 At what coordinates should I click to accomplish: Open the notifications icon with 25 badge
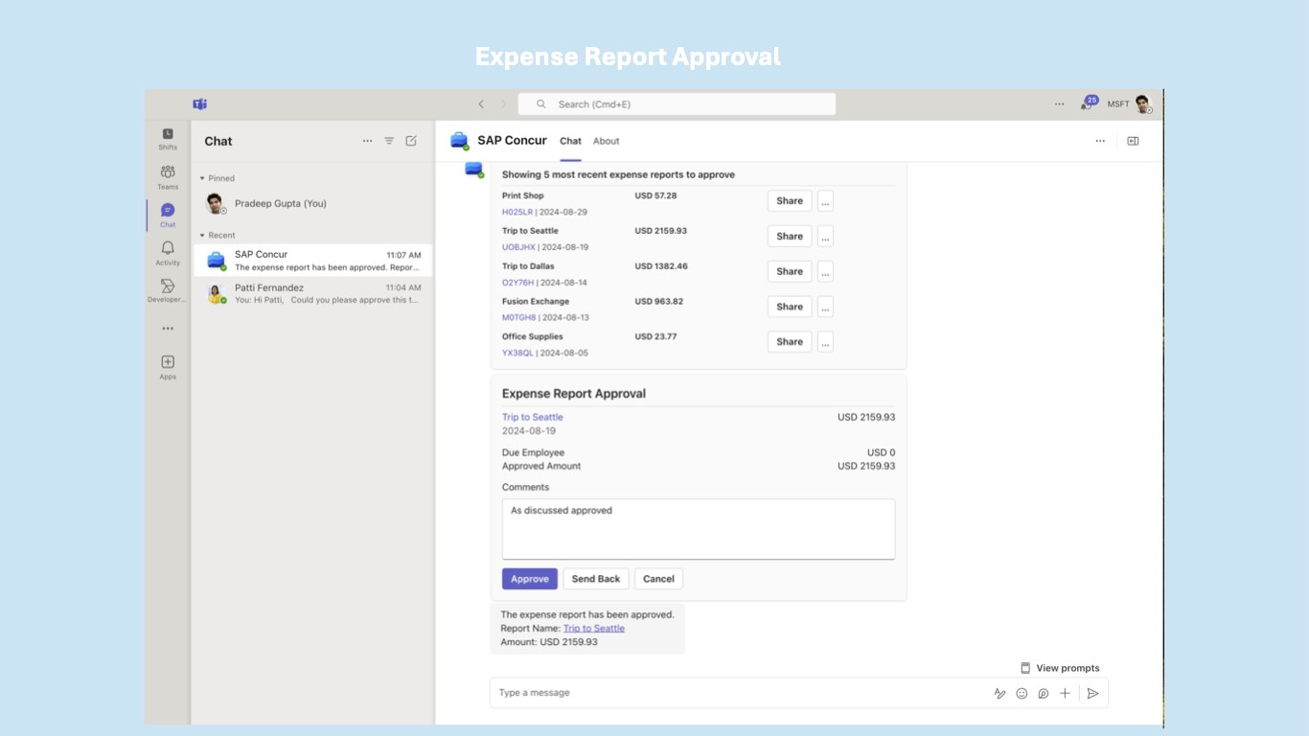click(1088, 103)
